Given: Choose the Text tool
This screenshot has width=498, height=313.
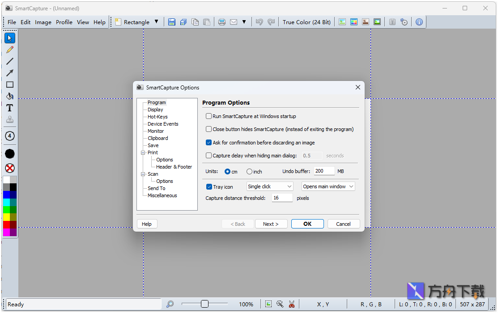Looking at the screenshot, I should [x=9, y=108].
